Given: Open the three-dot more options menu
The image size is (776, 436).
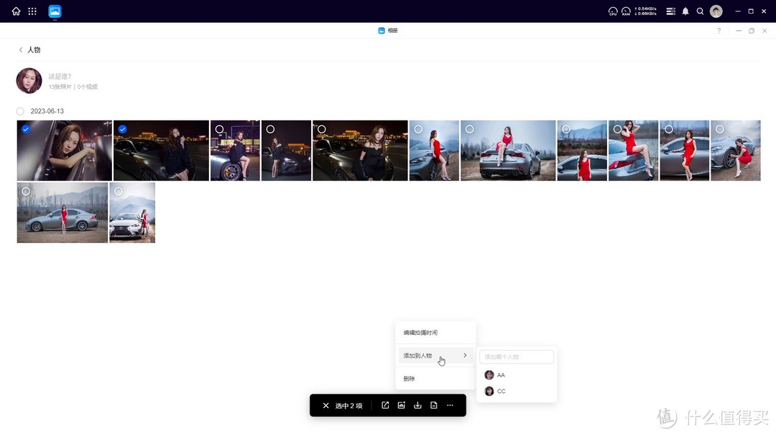Looking at the screenshot, I should pos(451,406).
